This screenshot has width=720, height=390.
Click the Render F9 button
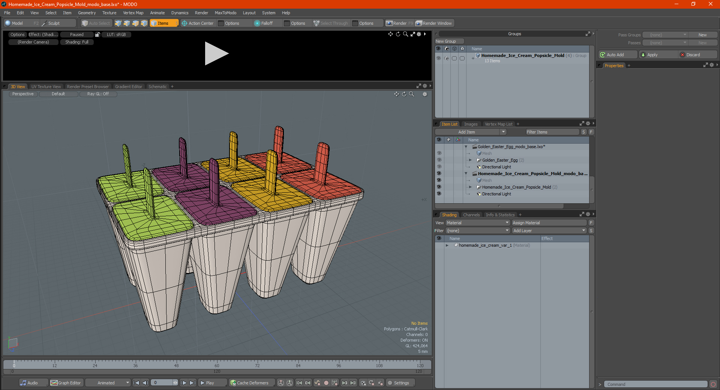pyautogui.click(x=399, y=23)
